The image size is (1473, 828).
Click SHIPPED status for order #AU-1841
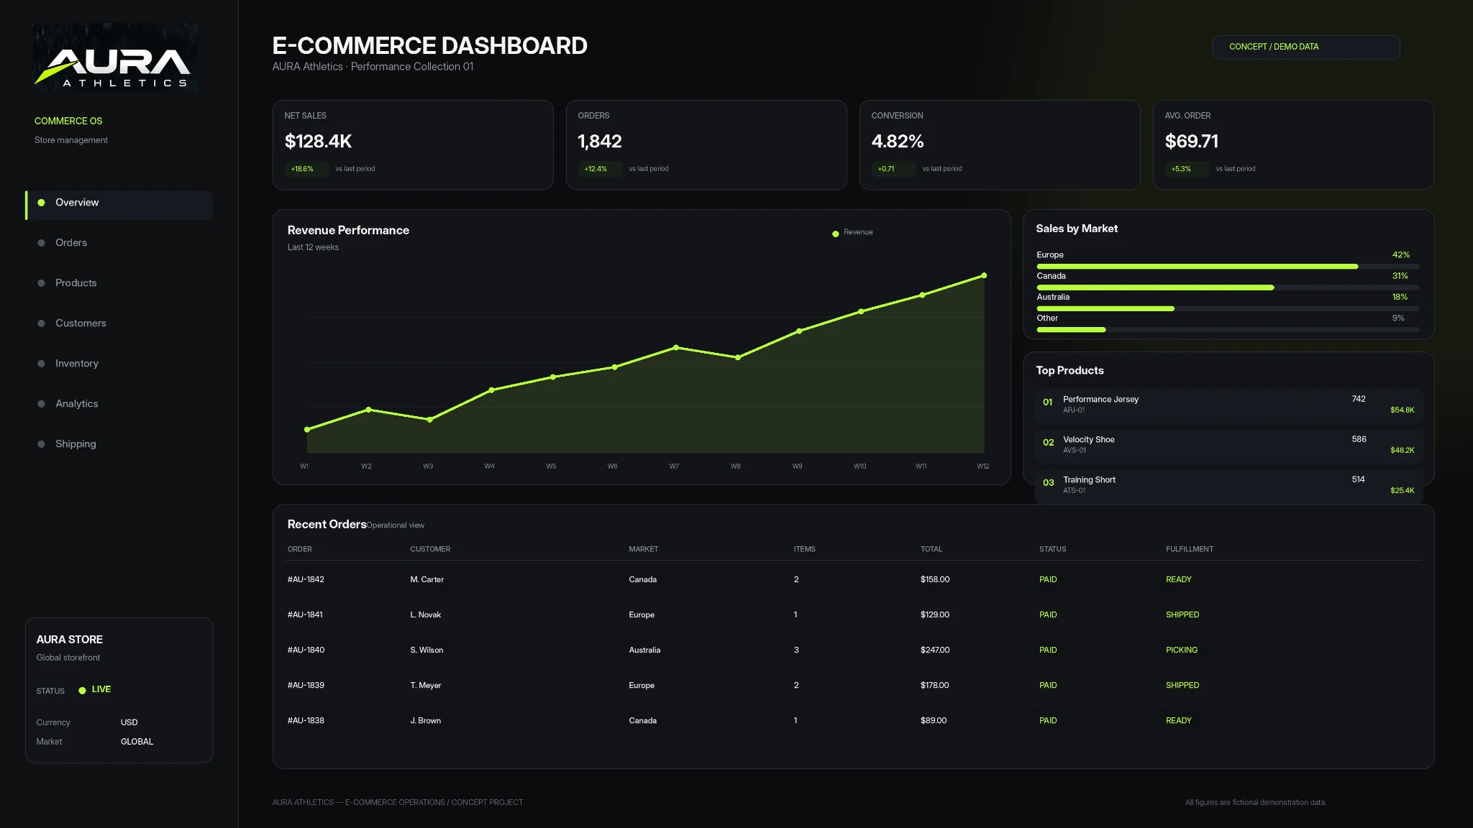[1182, 615]
